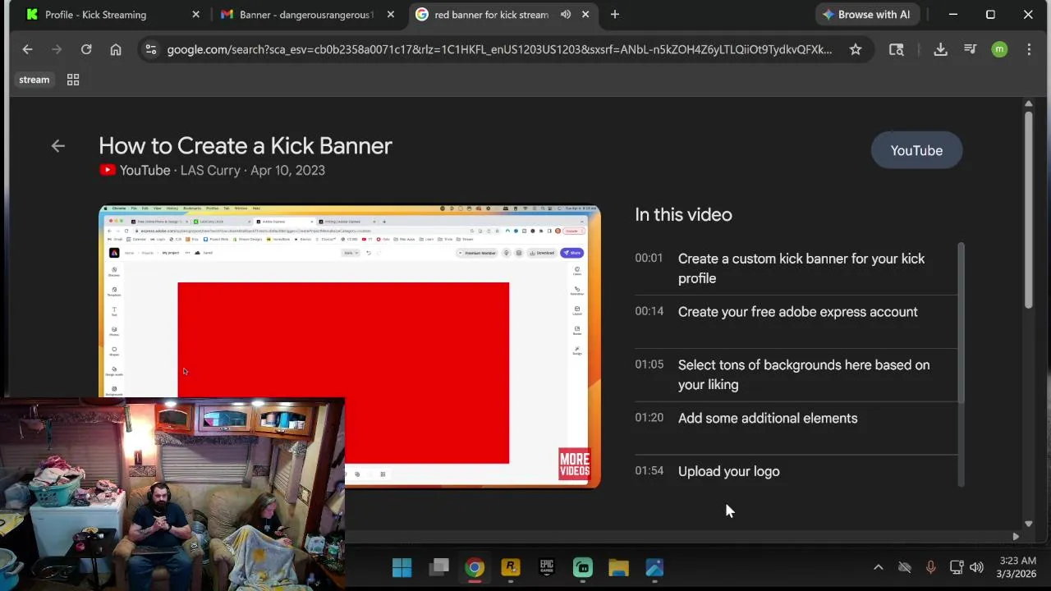Open the stream bookmark
Screen dimensions: 1051x591
click(x=34, y=80)
